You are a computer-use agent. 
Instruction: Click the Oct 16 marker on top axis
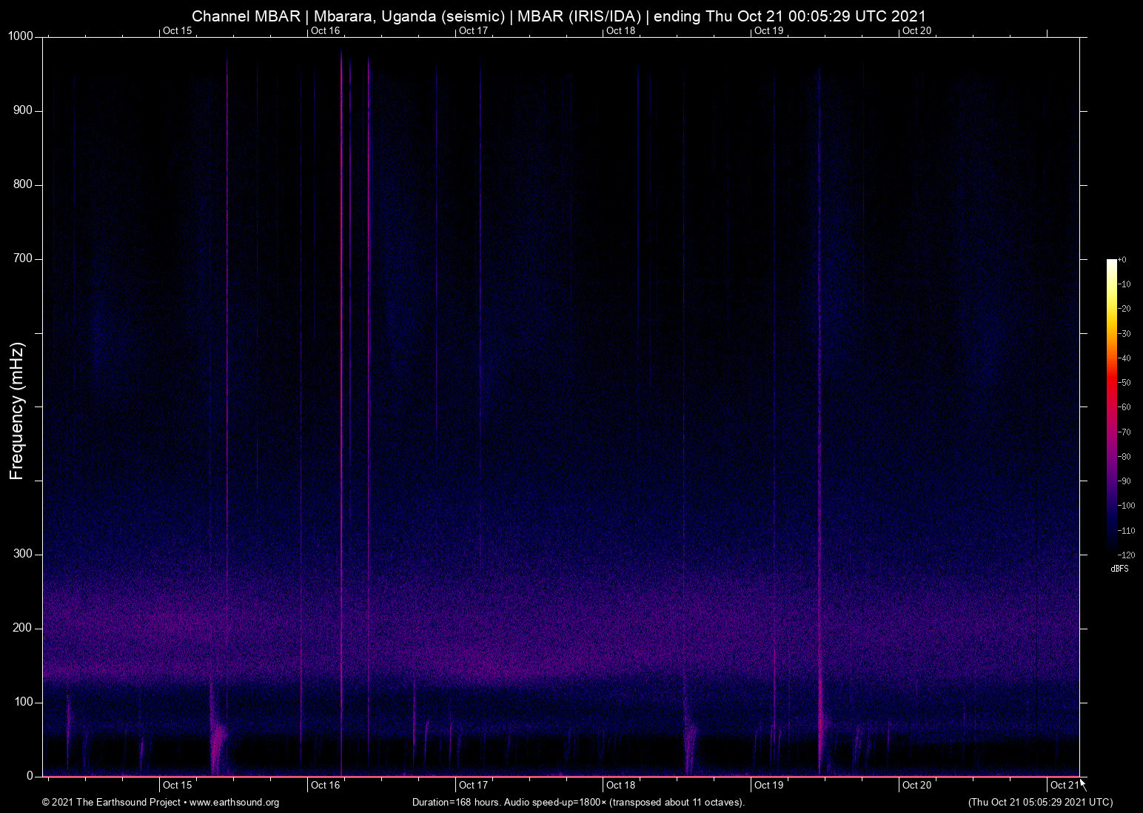(325, 30)
